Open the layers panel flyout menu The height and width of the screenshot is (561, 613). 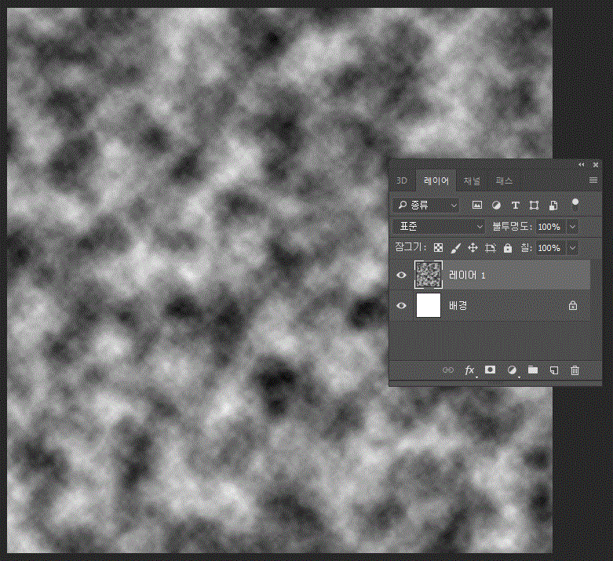pos(593,180)
